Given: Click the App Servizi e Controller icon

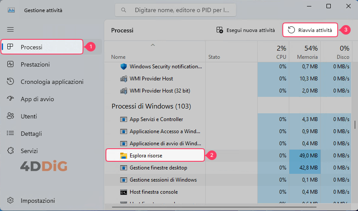Looking at the screenshot, I should 124,119.
